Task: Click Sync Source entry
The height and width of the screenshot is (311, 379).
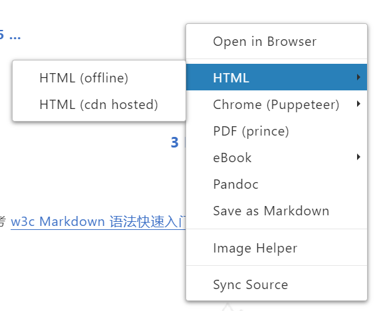Action: pyautogui.click(x=277, y=284)
